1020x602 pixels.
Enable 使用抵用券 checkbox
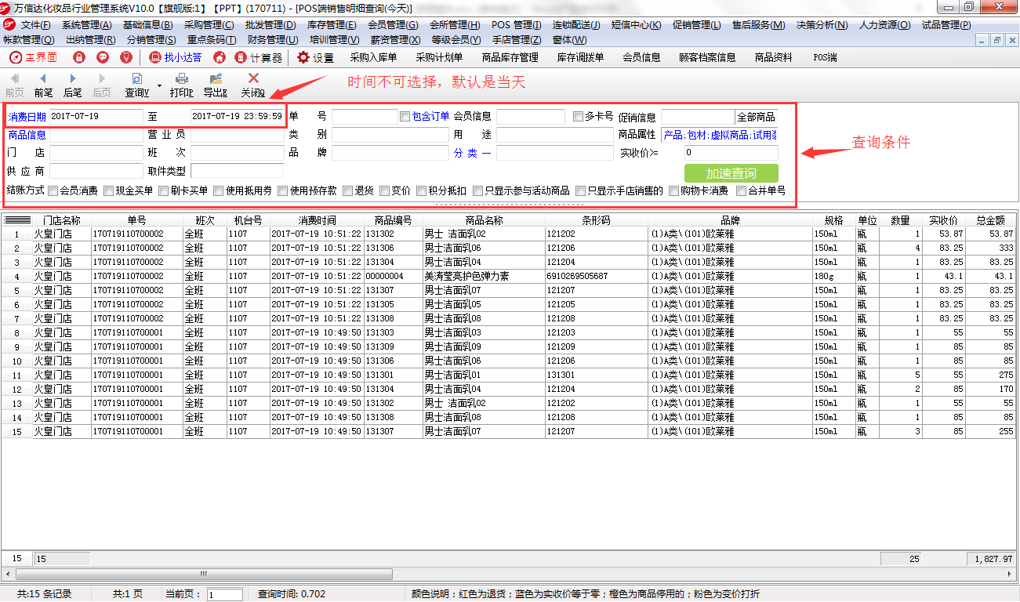(219, 190)
